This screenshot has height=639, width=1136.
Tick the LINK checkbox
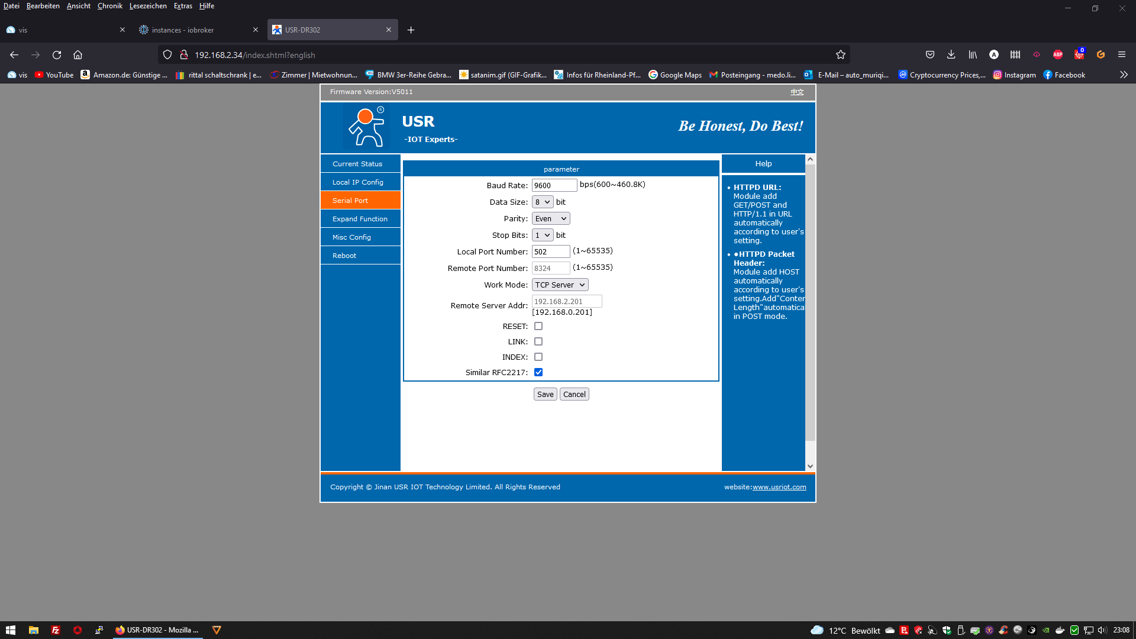[538, 341]
